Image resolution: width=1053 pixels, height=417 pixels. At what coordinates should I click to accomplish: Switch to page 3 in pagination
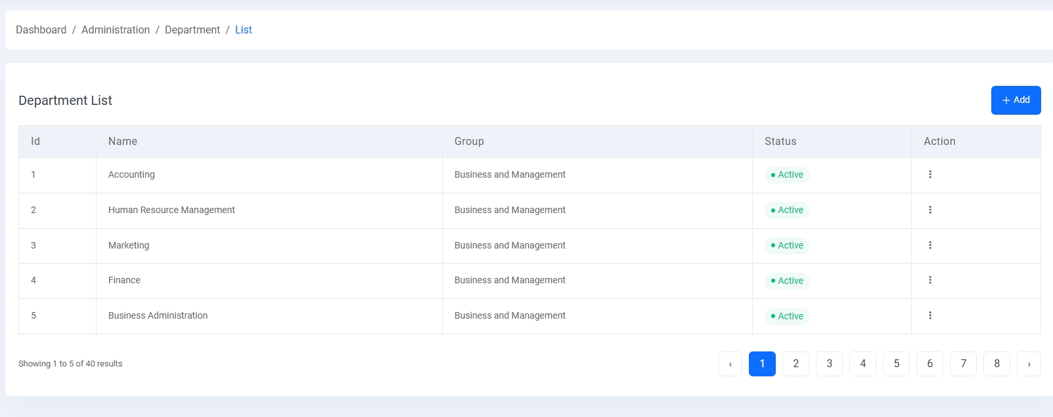[x=829, y=364]
